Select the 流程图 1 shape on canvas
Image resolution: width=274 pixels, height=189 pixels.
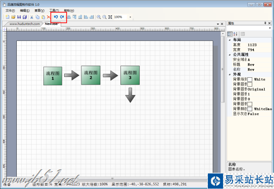53,76
